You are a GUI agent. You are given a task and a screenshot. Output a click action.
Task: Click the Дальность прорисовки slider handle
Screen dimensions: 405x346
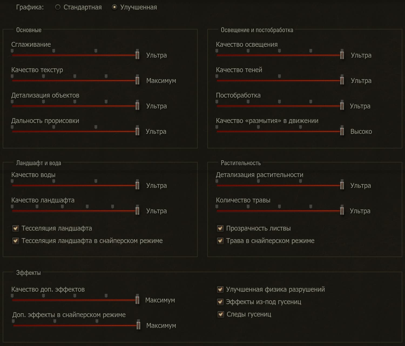[x=137, y=131]
